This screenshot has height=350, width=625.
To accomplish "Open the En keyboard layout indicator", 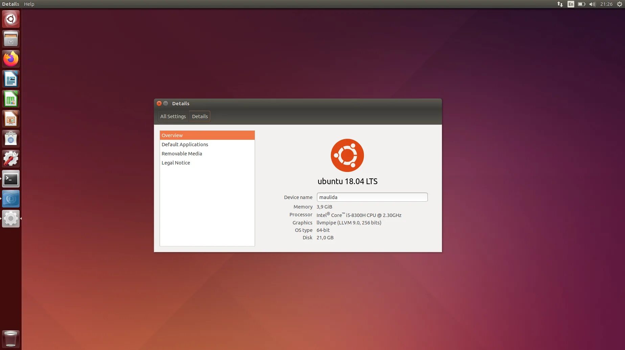I will pos(571,4).
